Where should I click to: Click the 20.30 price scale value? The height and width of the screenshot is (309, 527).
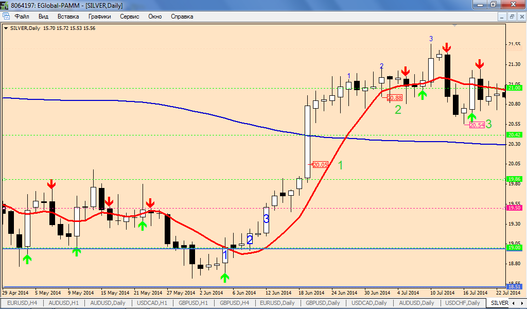click(515, 144)
